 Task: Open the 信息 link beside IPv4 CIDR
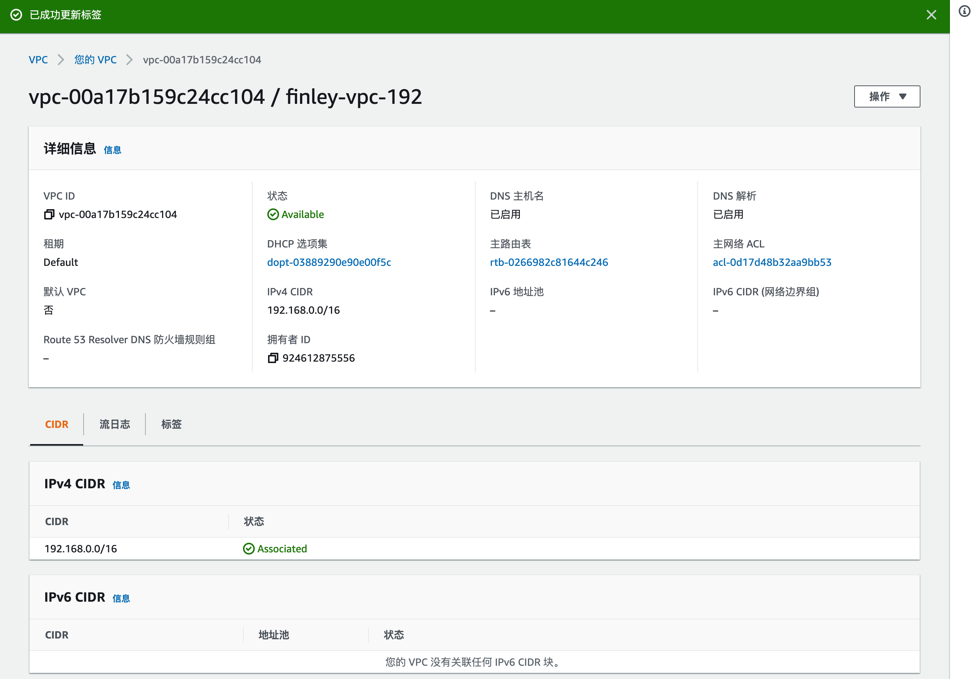pyautogui.click(x=121, y=485)
